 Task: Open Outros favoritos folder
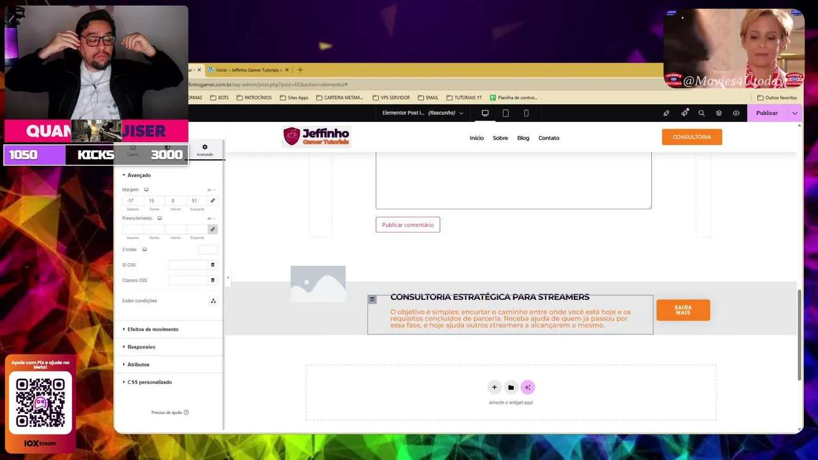(777, 98)
